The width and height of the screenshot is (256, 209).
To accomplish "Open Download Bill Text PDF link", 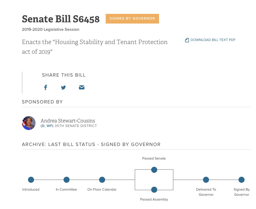I will (x=213, y=40).
